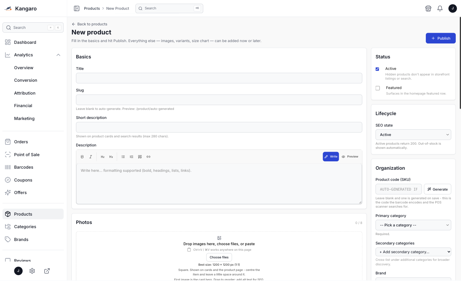Click the Choose files button

[219, 257]
